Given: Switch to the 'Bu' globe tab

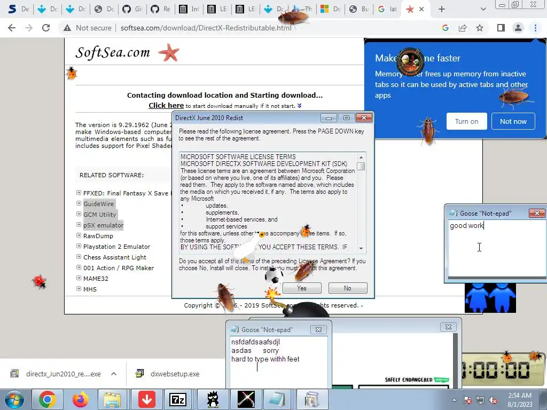Looking at the screenshot, I should click(359, 9).
